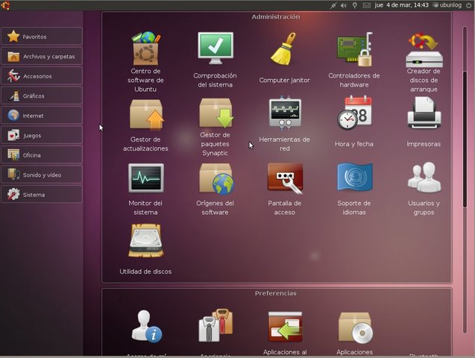
Task: Open mail envelope indicator
Action: [x=367, y=5]
